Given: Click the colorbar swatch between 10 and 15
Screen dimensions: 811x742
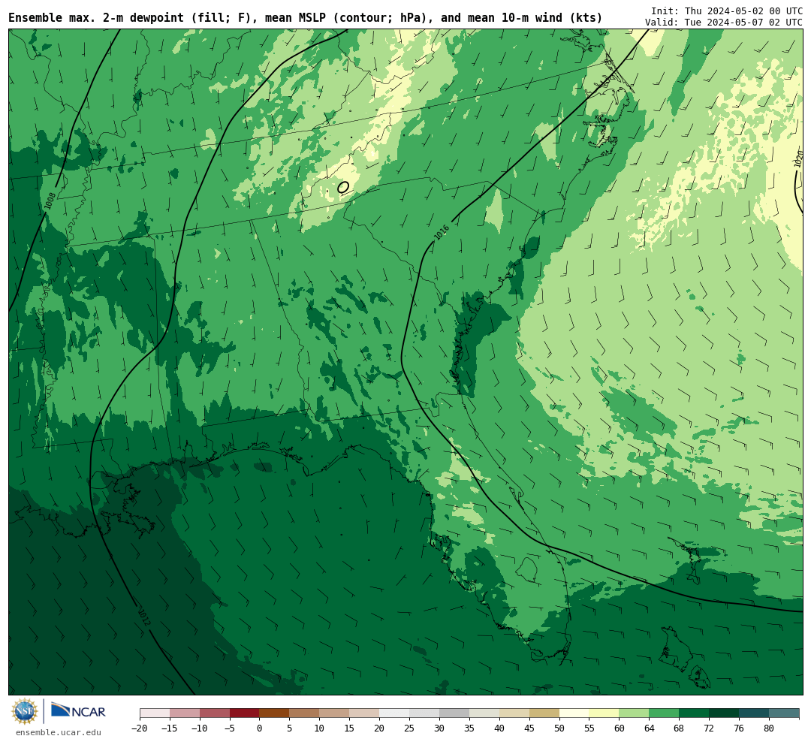Looking at the screenshot, I should point(333,713).
